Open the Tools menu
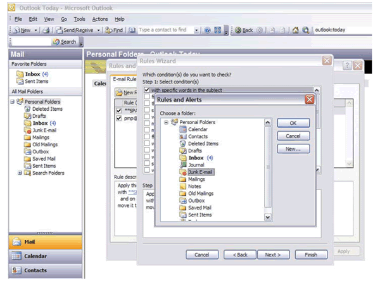Screen dimensions: 380x290 80,19
